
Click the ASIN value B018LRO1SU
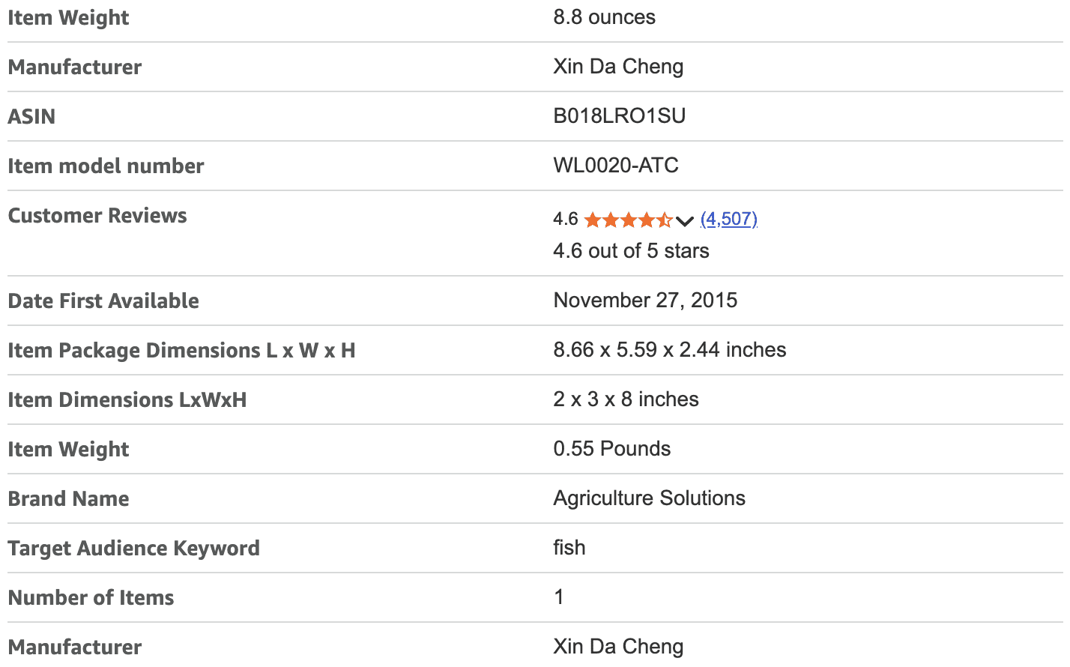[619, 116]
